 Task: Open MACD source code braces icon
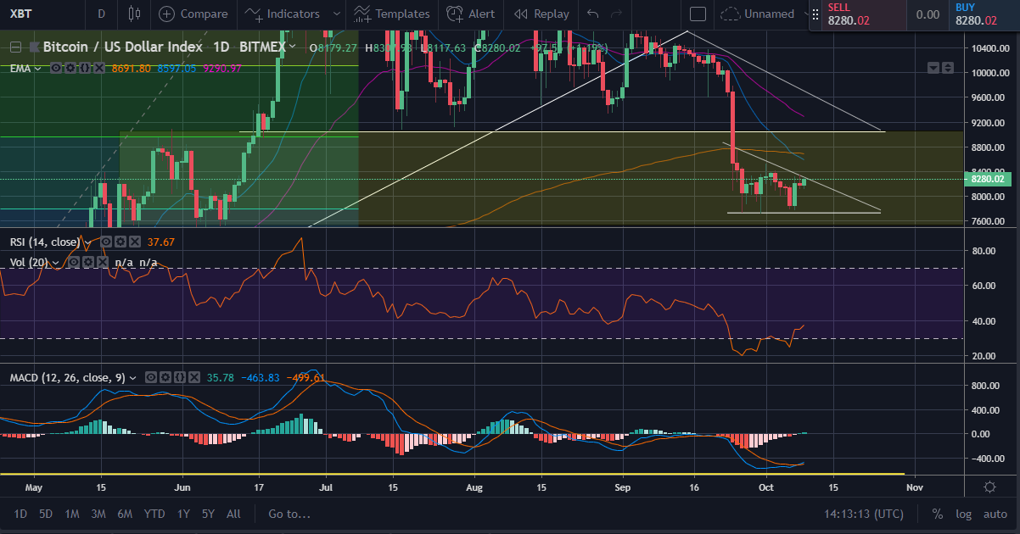tap(180, 377)
